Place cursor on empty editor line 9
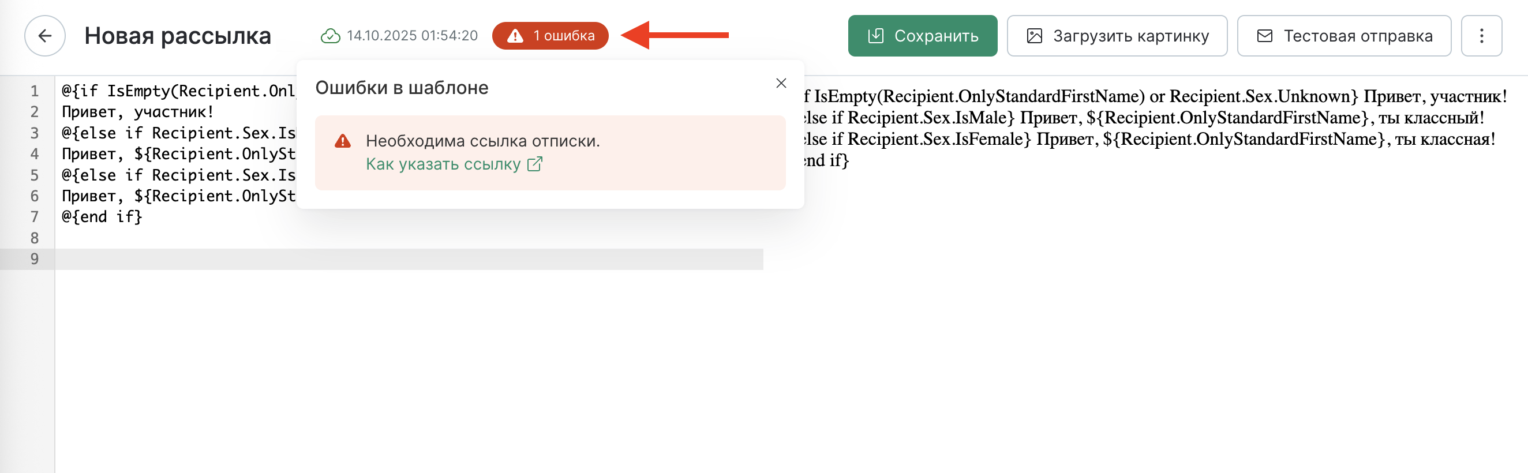The width and height of the screenshot is (1528, 473). point(356,259)
